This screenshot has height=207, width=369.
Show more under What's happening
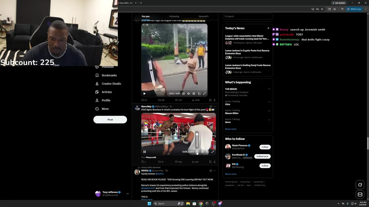(x=231, y=129)
